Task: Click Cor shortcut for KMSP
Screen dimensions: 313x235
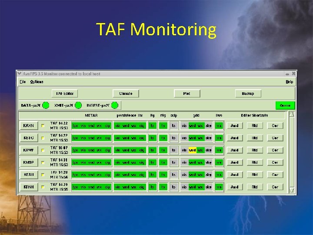Action: coord(275,162)
